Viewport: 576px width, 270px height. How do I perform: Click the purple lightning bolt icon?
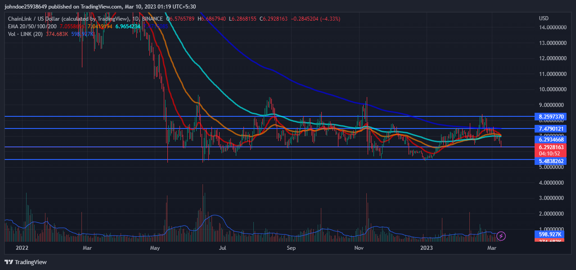(501, 236)
